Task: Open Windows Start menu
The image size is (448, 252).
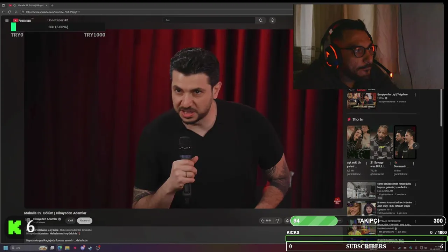Action: tap(6, 248)
